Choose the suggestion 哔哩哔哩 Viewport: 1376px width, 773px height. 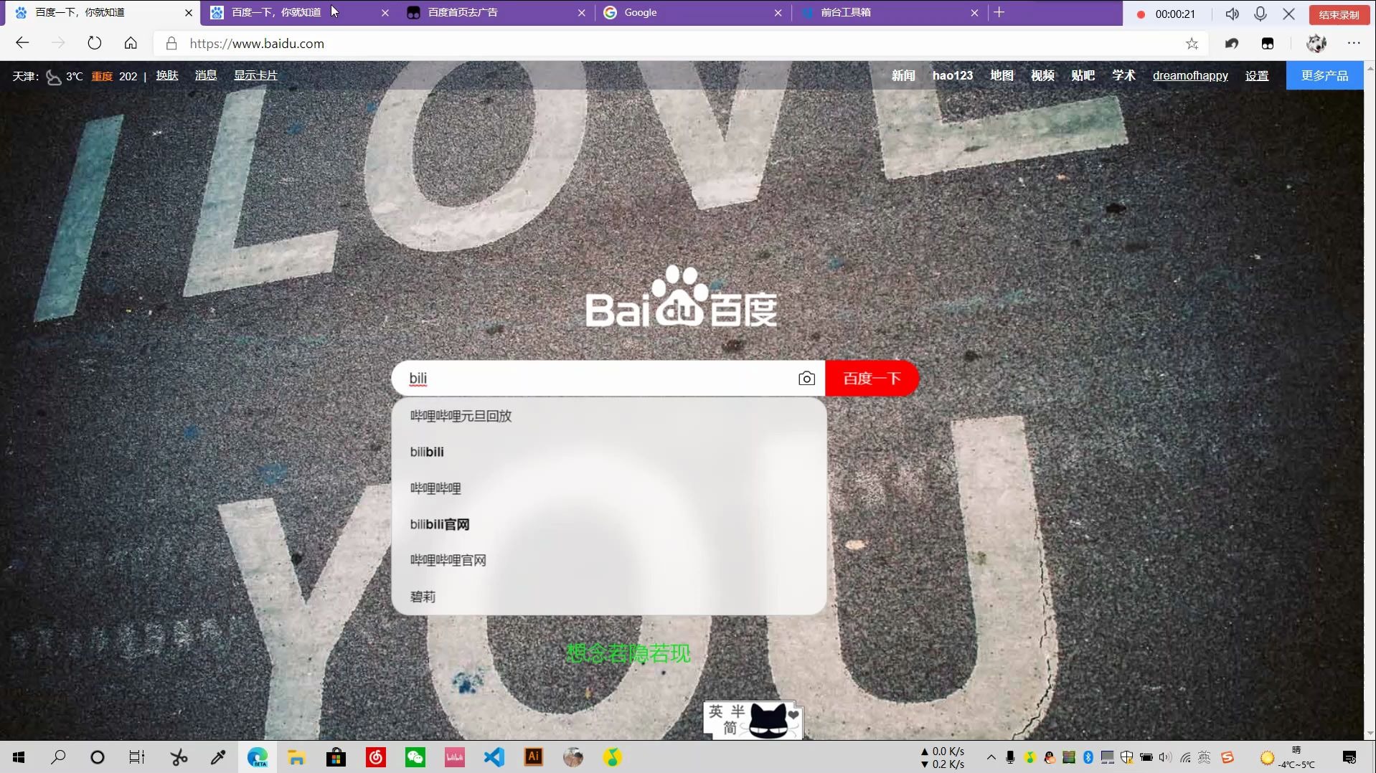pyautogui.click(x=608, y=488)
